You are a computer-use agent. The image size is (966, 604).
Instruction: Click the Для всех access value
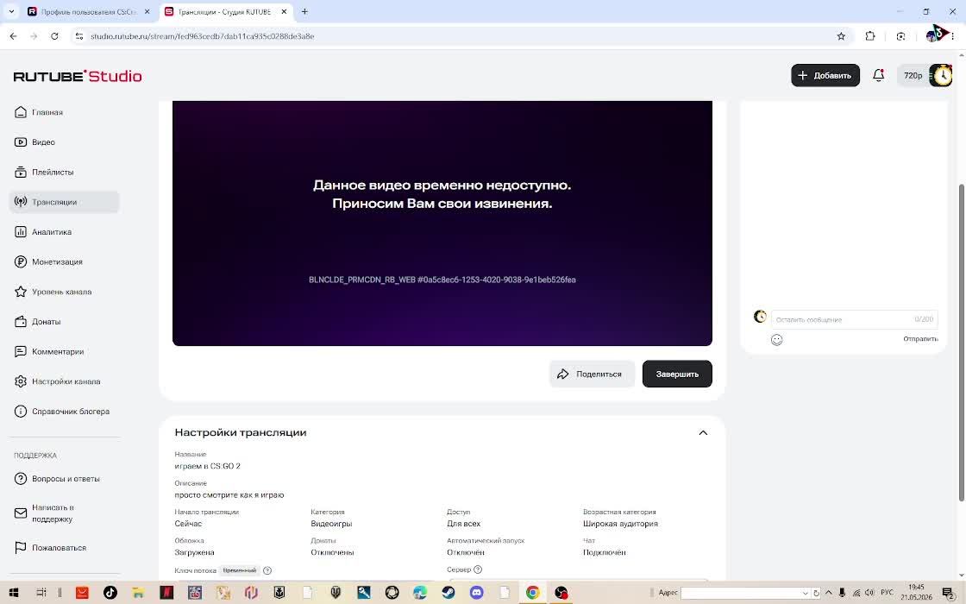[x=463, y=524]
